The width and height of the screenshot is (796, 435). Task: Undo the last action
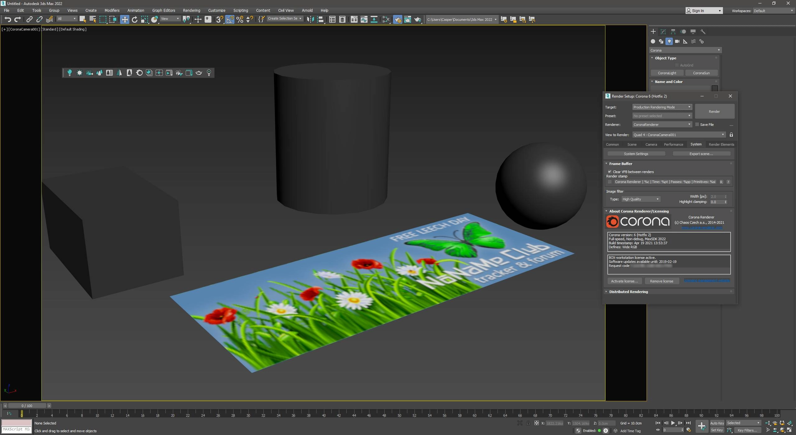(8, 19)
